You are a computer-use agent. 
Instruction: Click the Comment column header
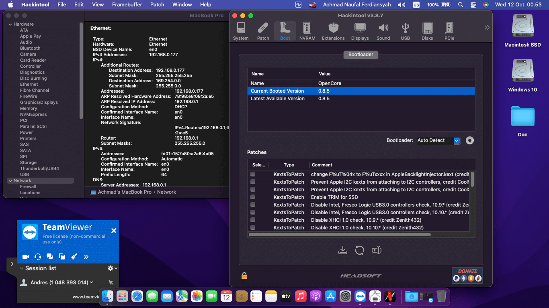[x=322, y=165]
